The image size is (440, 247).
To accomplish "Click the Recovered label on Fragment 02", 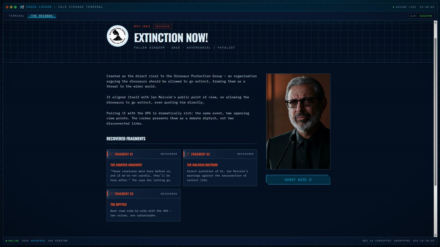I will [246, 154].
